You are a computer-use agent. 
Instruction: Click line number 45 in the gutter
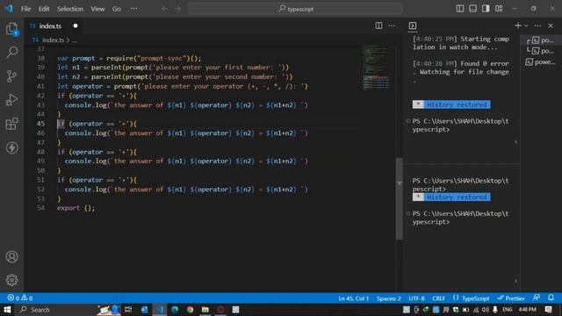[40, 124]
